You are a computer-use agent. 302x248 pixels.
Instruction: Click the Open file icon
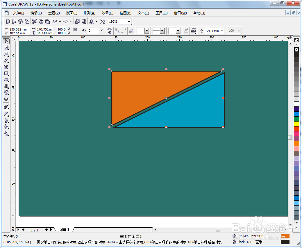pyautogui.click(x=14, y=22)
